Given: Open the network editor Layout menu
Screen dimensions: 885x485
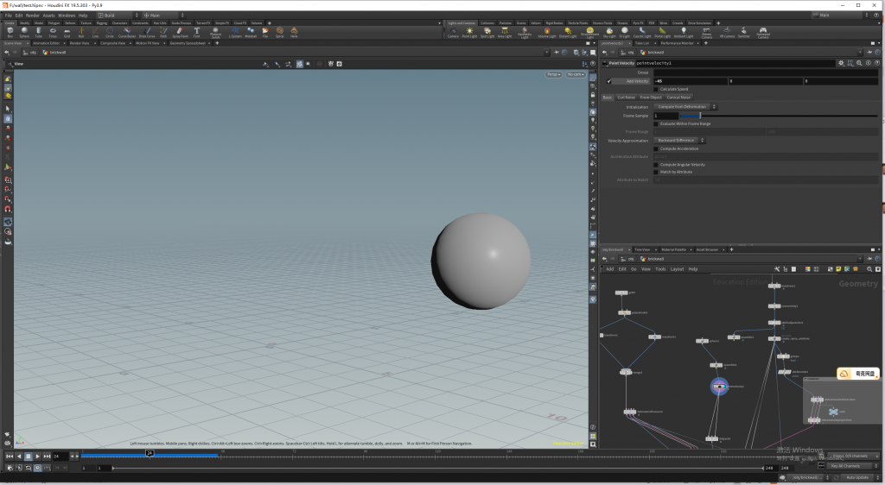Looking at the screenshot, I should (677, 269).
